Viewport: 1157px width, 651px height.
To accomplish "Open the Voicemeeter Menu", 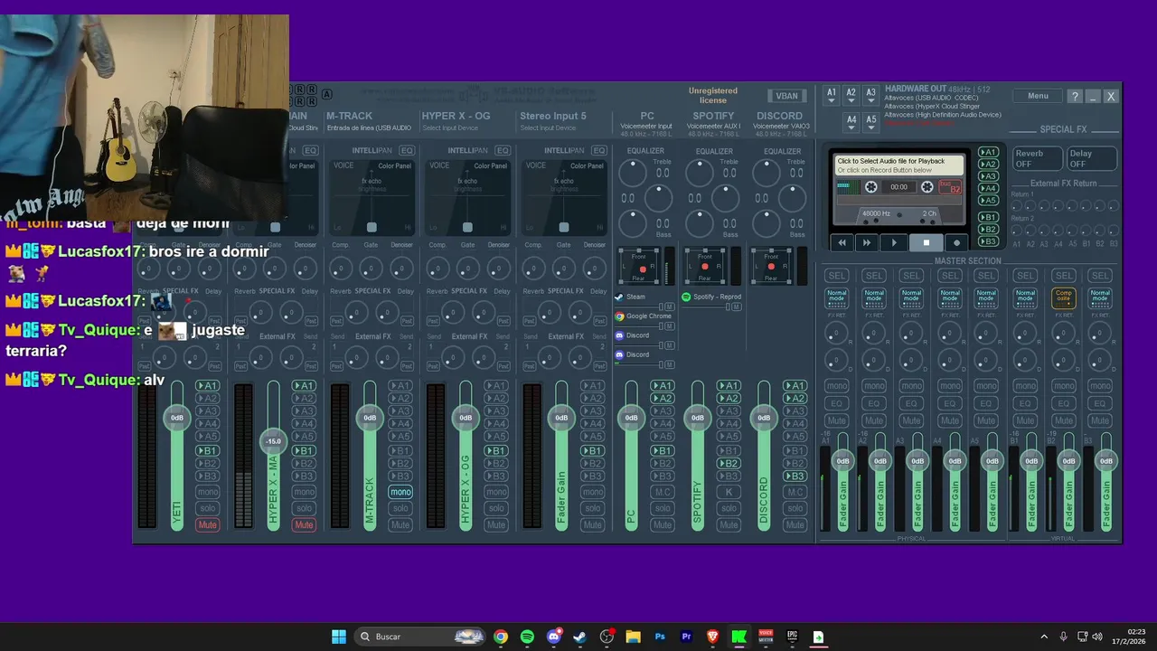I will tap(1038, 96).
